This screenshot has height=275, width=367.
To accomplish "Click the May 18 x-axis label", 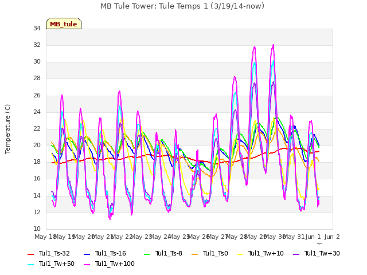I will (45, 237).
